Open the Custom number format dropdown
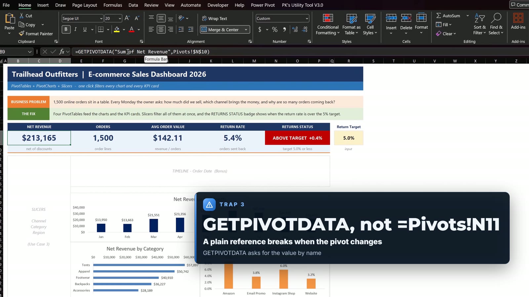Screen dimensions: 529x297 pos(307,18)
